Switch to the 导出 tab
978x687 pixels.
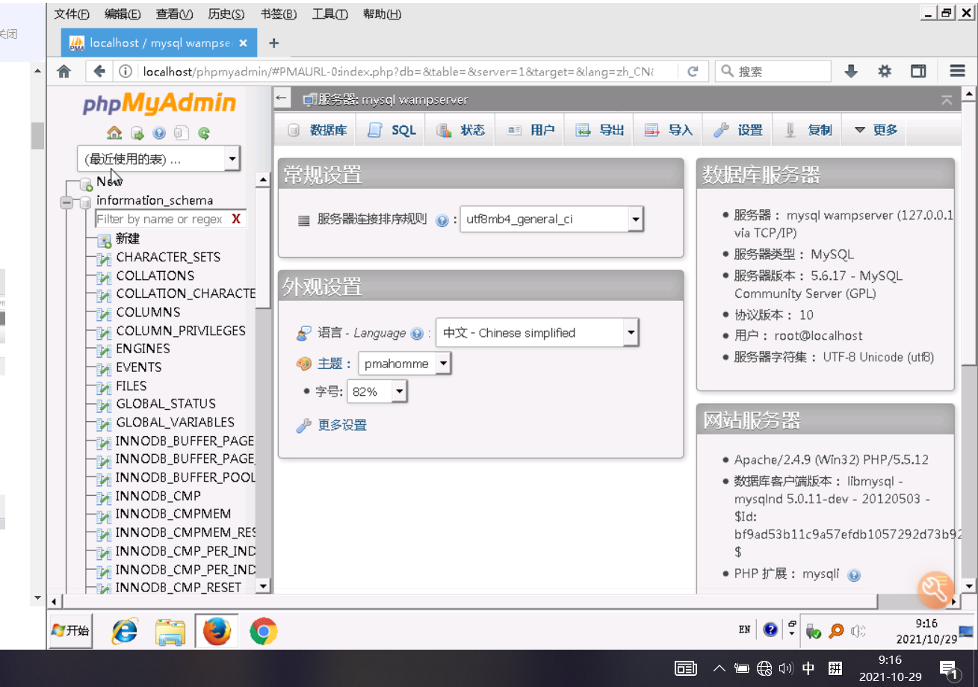pyautogui.click(x=600, y=130)
